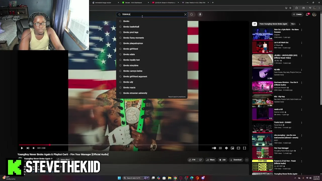Select the 'All' filter chip
This screenshot has height=181, width=322.
click(255, 24)
